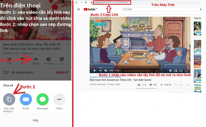206x127 pixels.
Task: Click the youtube.com/watch address bar URL
Action: click(111, 2)
